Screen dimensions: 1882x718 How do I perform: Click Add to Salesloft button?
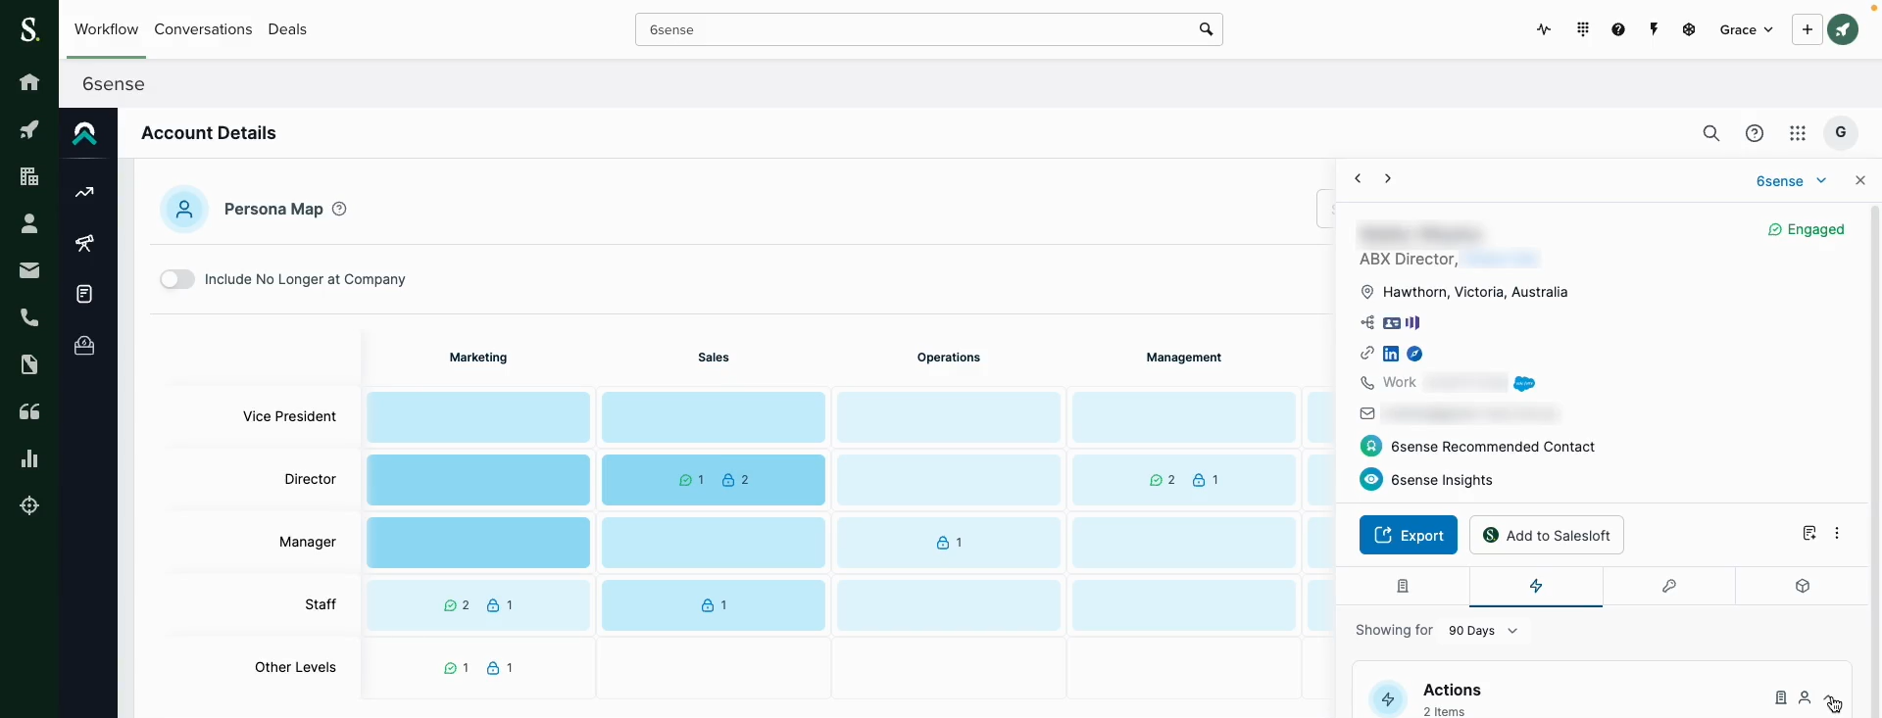pyautogui.click(x=1547, y=535)
